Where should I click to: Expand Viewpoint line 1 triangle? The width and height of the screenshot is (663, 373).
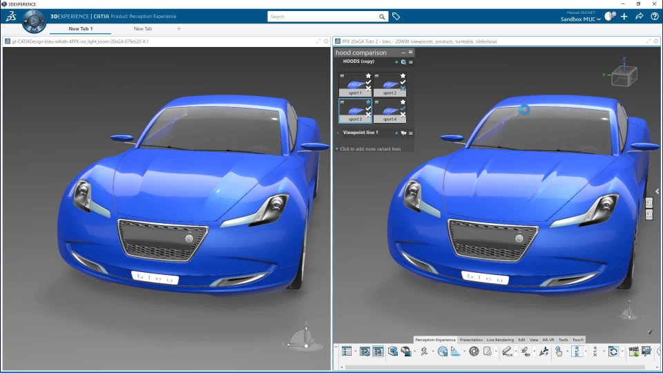(x=338, y=133)
